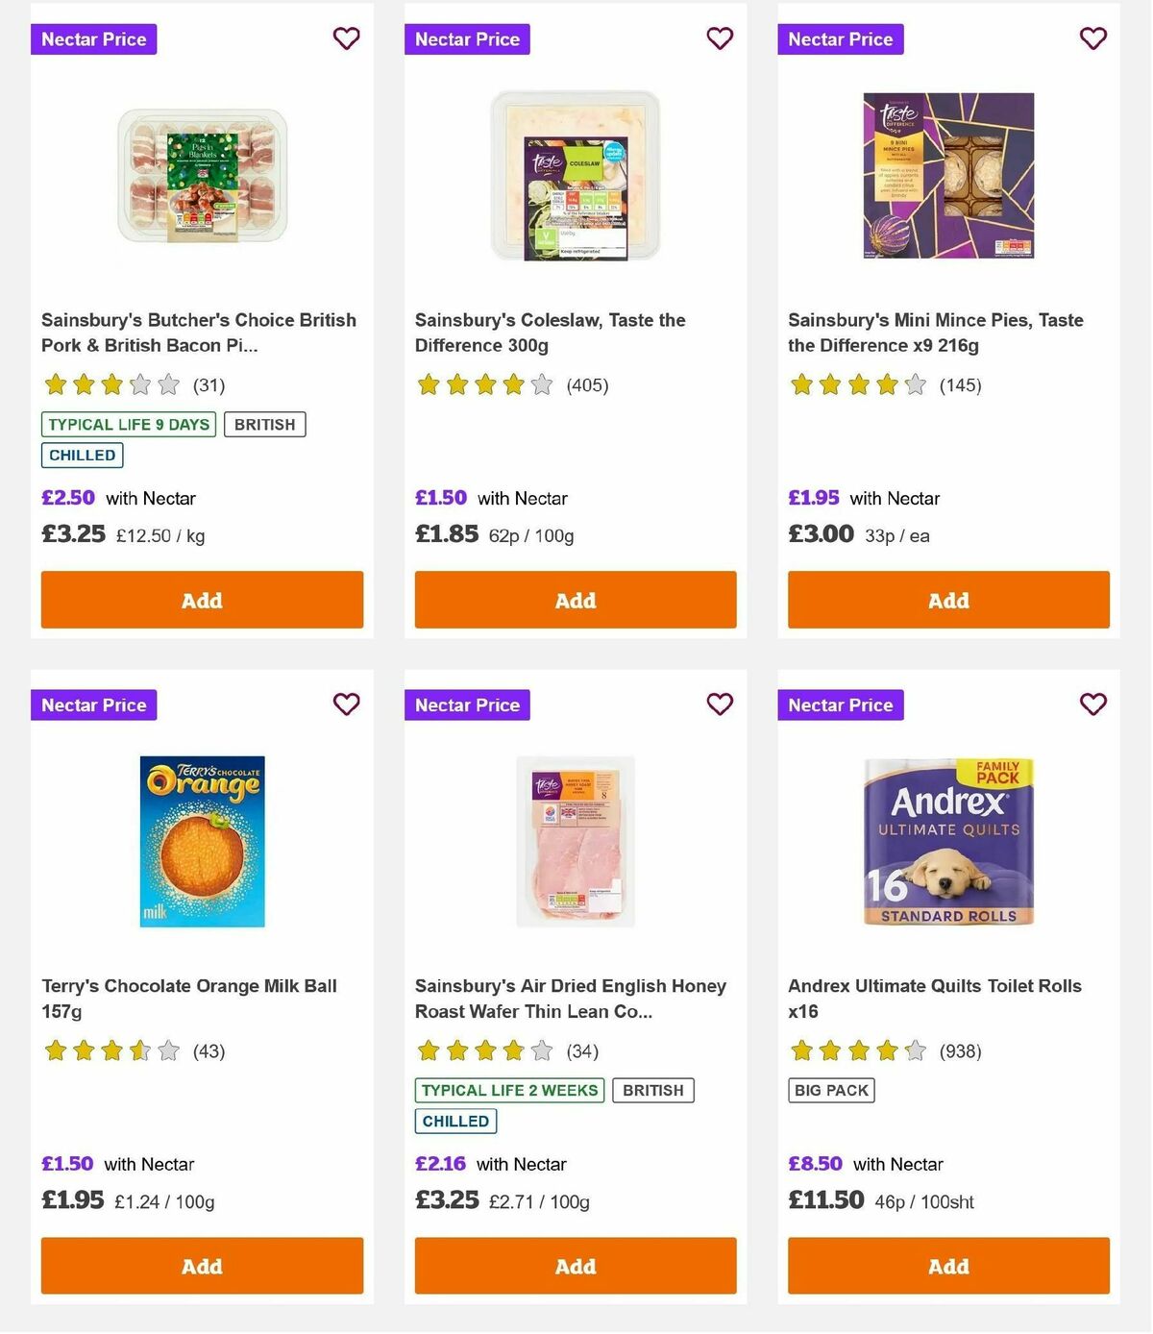The height and width of the screenshot is (1334, 1153).
Task: Click the Nectar Price badge on the Mini Mince Pies
Action: [840, 39]
